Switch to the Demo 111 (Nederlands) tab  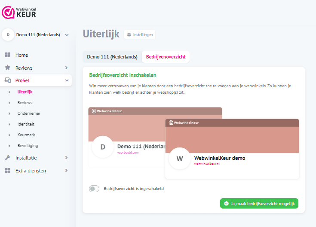(112, 57)
